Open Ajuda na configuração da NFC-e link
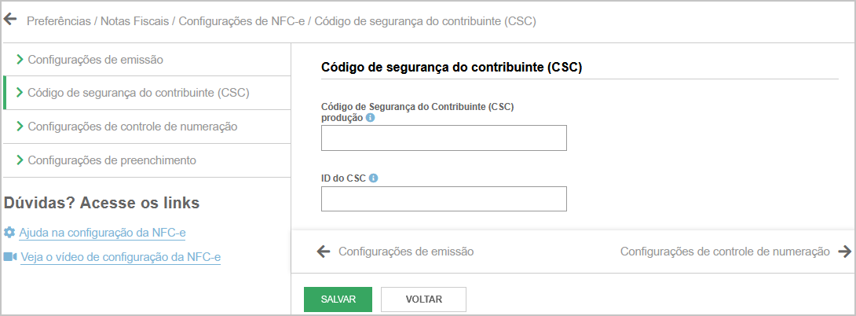856x316 pixels. click(102, 233)
